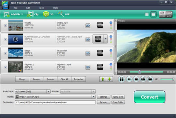Open the File menu

coord(16,8)
